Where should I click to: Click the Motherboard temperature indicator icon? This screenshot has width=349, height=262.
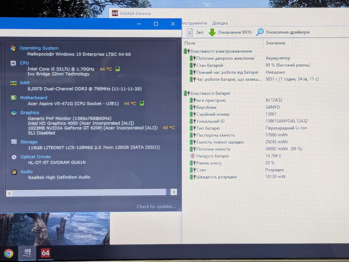coord(142,103)
